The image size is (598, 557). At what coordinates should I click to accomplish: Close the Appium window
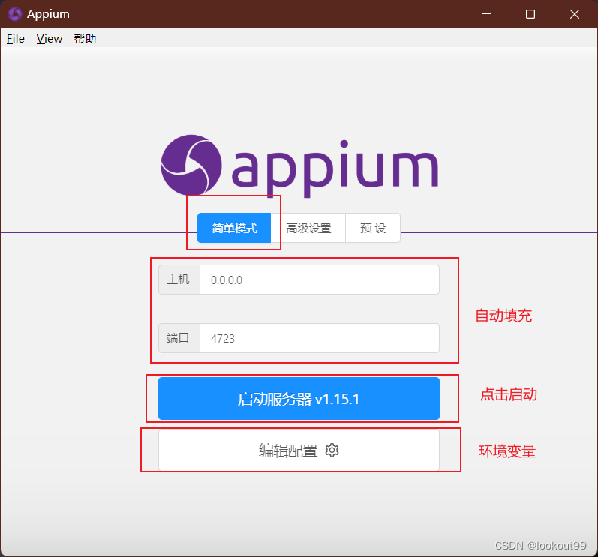pos(574,14)
